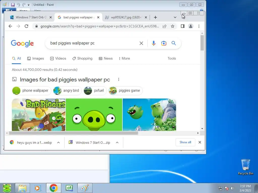Open the Tools search options
The image size is (258, 193).
(172, 58)
